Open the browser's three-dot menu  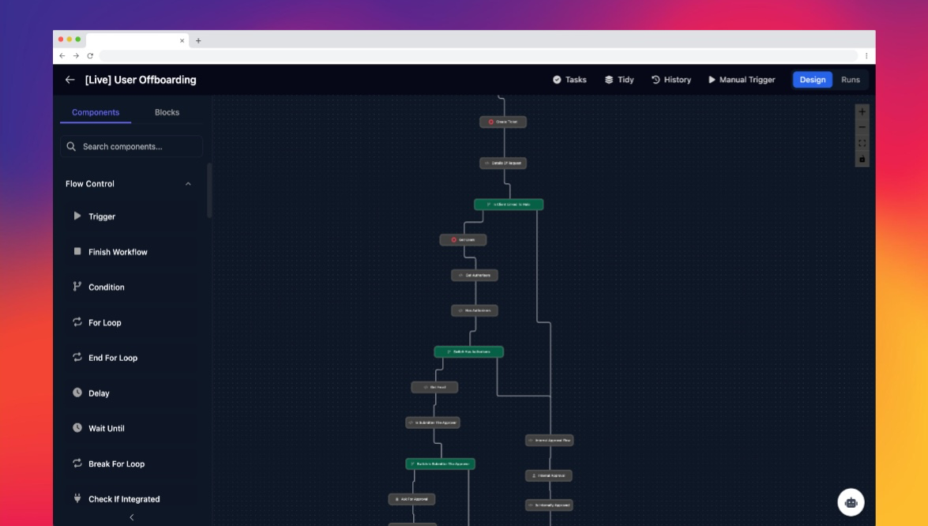866,56
